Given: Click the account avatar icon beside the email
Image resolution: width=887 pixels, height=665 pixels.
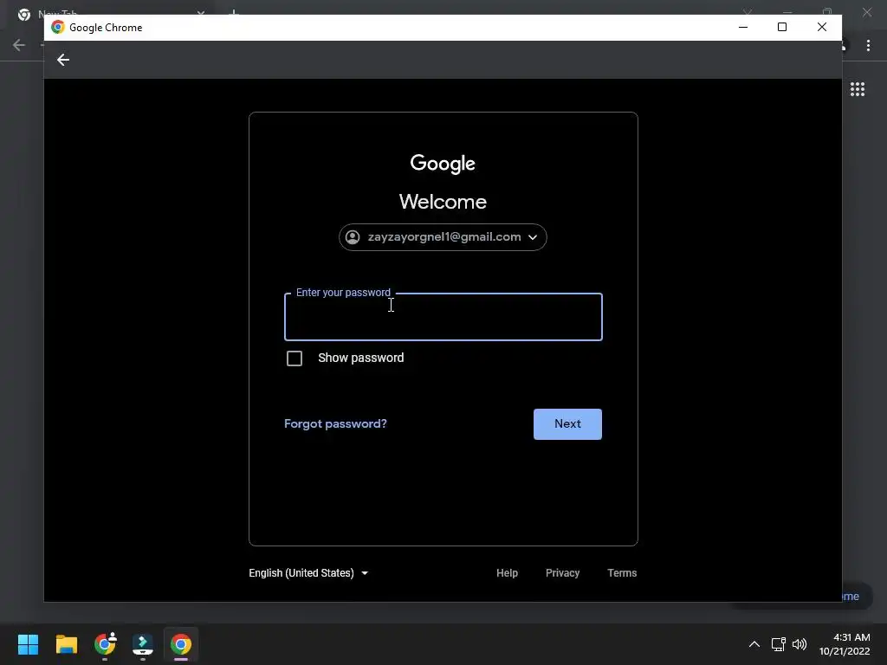Looking at the screenshot, I should pyautogui.click(x=353, y=237).
